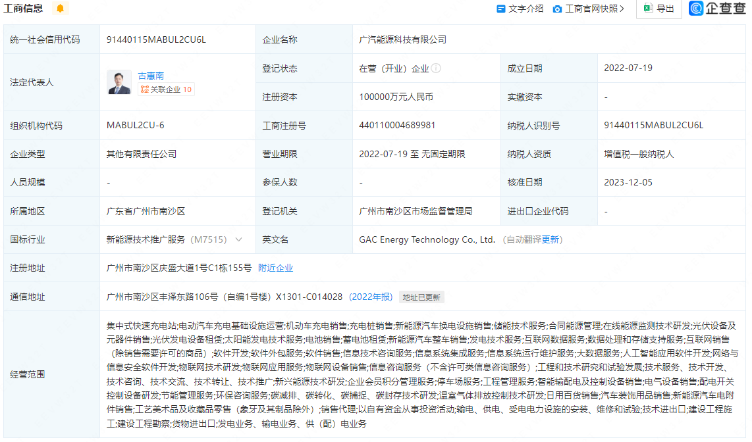The width and height of the screenshot is (752, 442).
Task: Click the blue 文字介绍 document icon
Action: 502,9
